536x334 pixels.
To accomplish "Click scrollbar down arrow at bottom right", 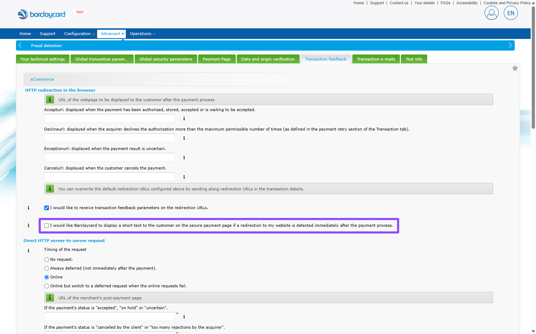I will click(x=533, y=331).
